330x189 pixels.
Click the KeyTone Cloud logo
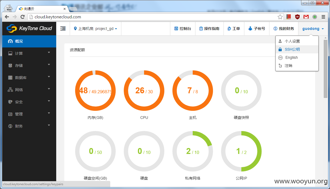click(29, 28)
